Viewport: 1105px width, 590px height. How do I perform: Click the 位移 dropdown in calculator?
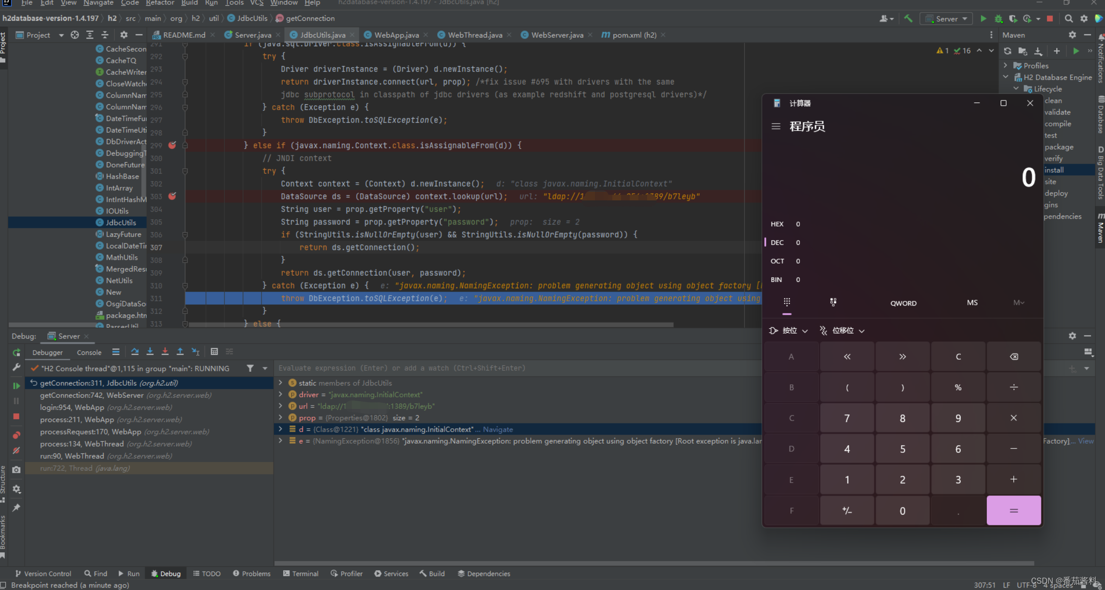[842, 330]
